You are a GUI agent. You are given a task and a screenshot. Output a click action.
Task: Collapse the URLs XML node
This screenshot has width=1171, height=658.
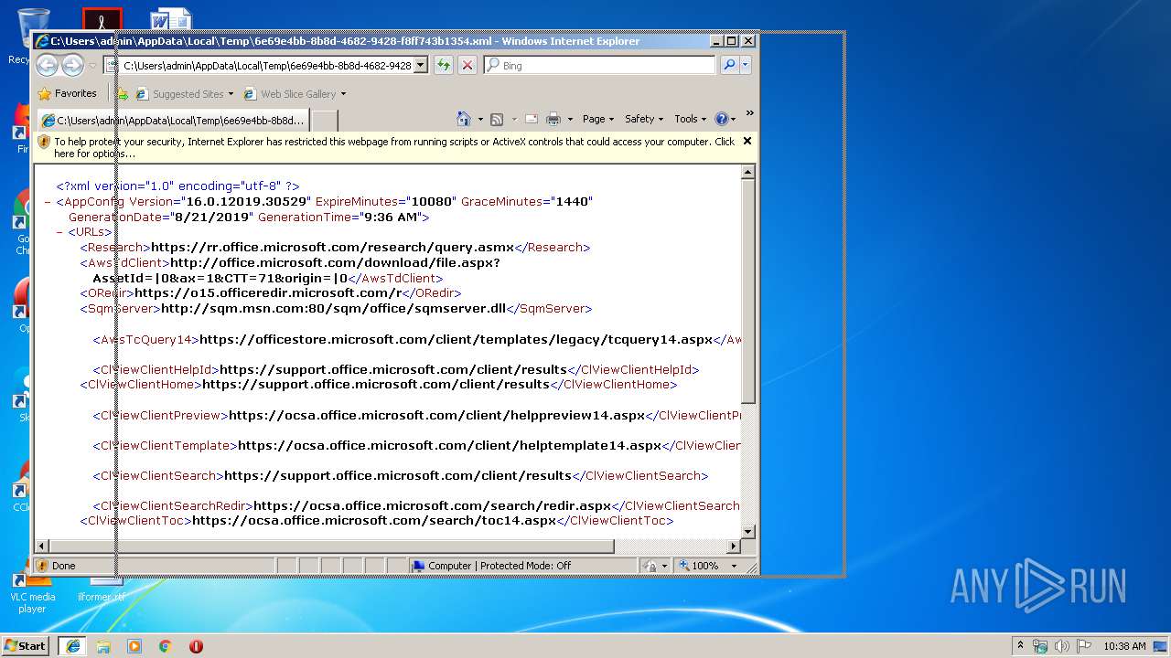pos(59,232)
